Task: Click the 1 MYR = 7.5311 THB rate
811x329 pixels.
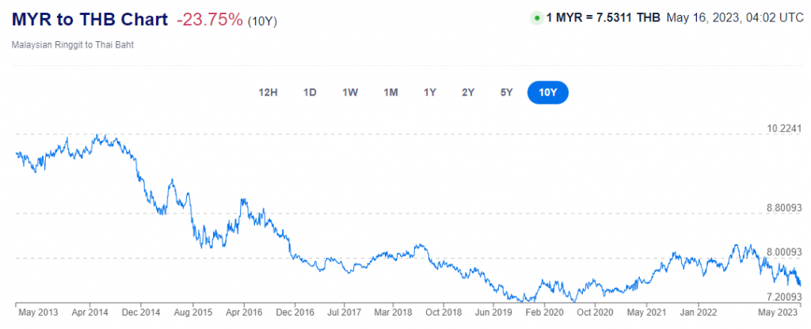Action: (603, 17)
